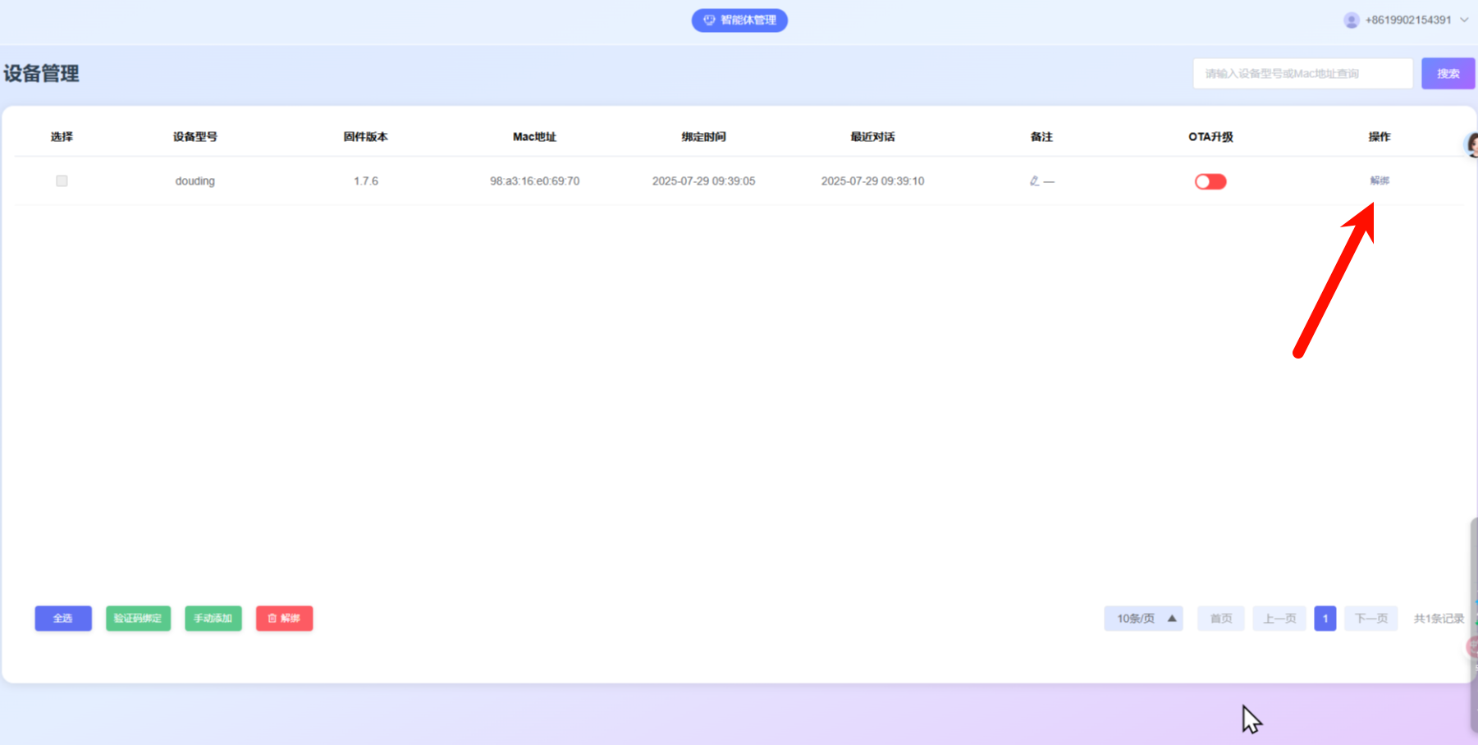Image resolution: width=1478 pixels, height=745 pixels.
Task: Expand the account chevron next to +8619902154391
Action: point(1464,21)
